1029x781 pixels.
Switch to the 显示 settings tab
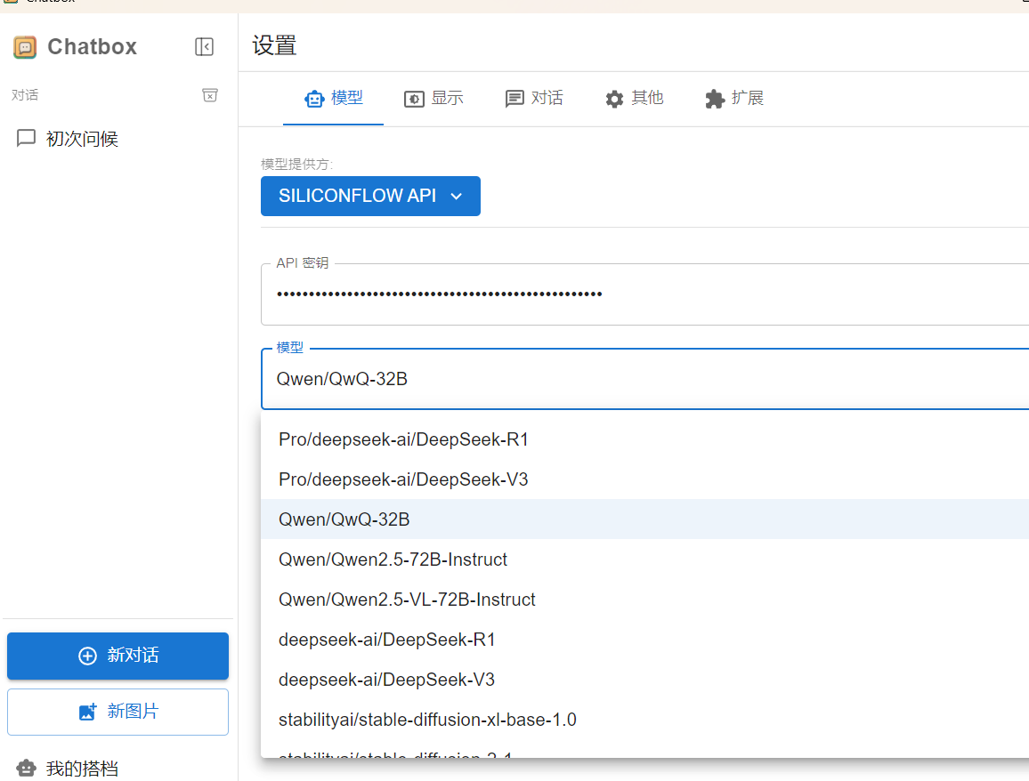433,99
